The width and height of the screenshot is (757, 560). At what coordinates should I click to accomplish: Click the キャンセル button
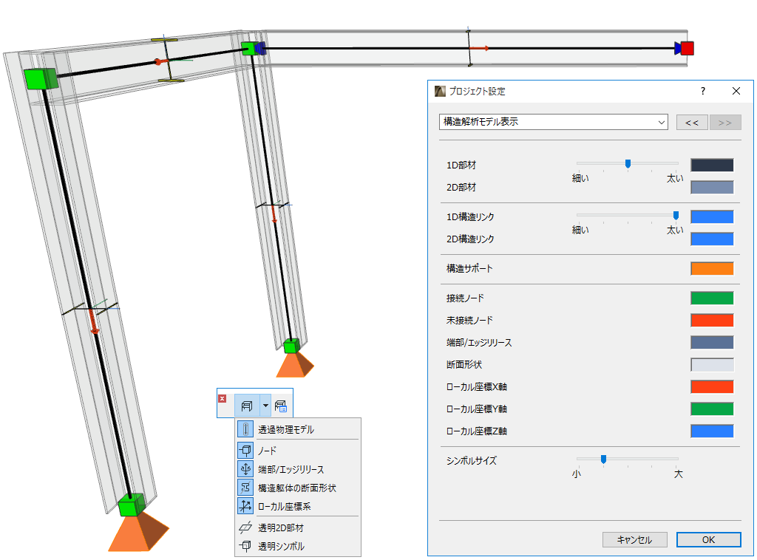(x=634, y=540)
